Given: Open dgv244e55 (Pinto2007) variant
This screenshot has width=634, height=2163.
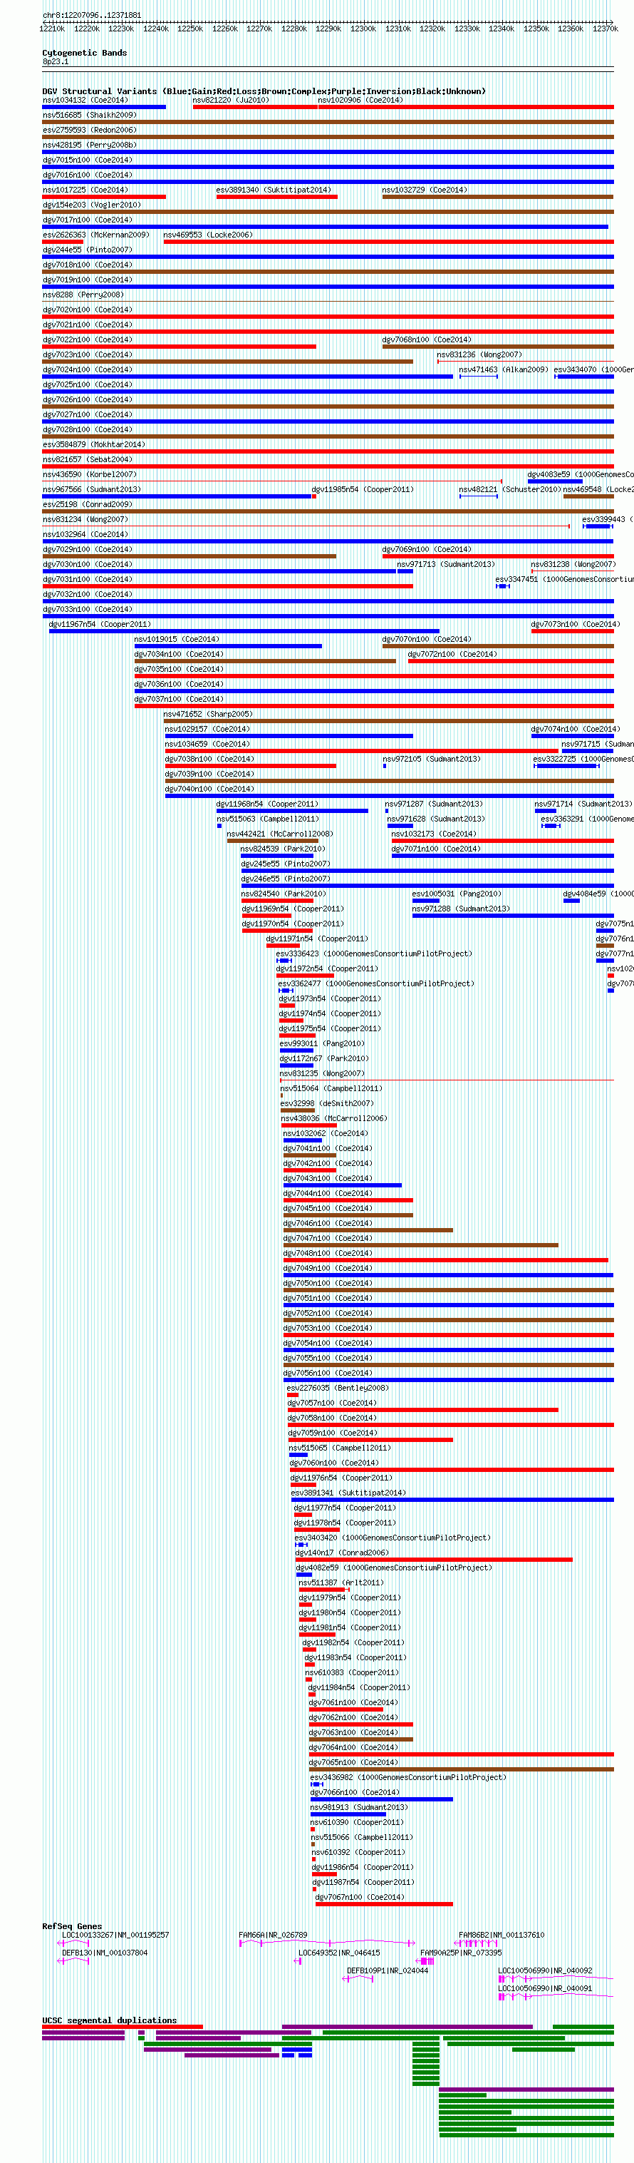Looking at the screenshot, I should tap(87, 250).
